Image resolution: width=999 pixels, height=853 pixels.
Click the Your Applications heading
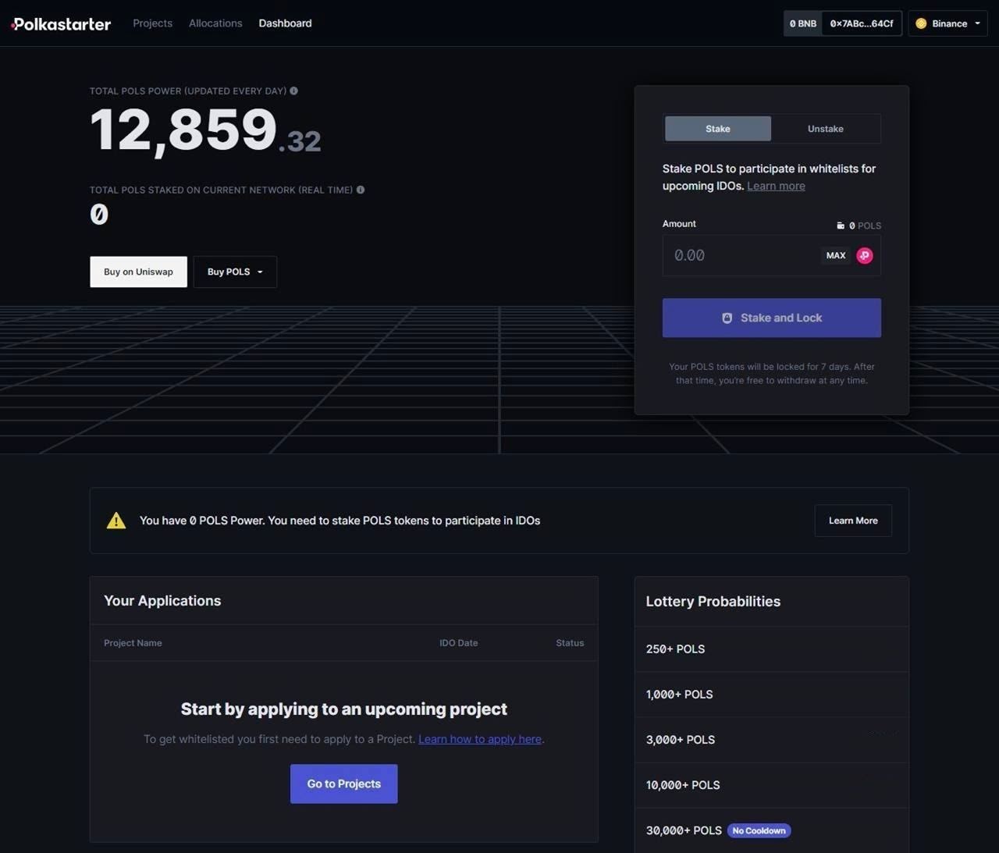click(x=162, y=601)
